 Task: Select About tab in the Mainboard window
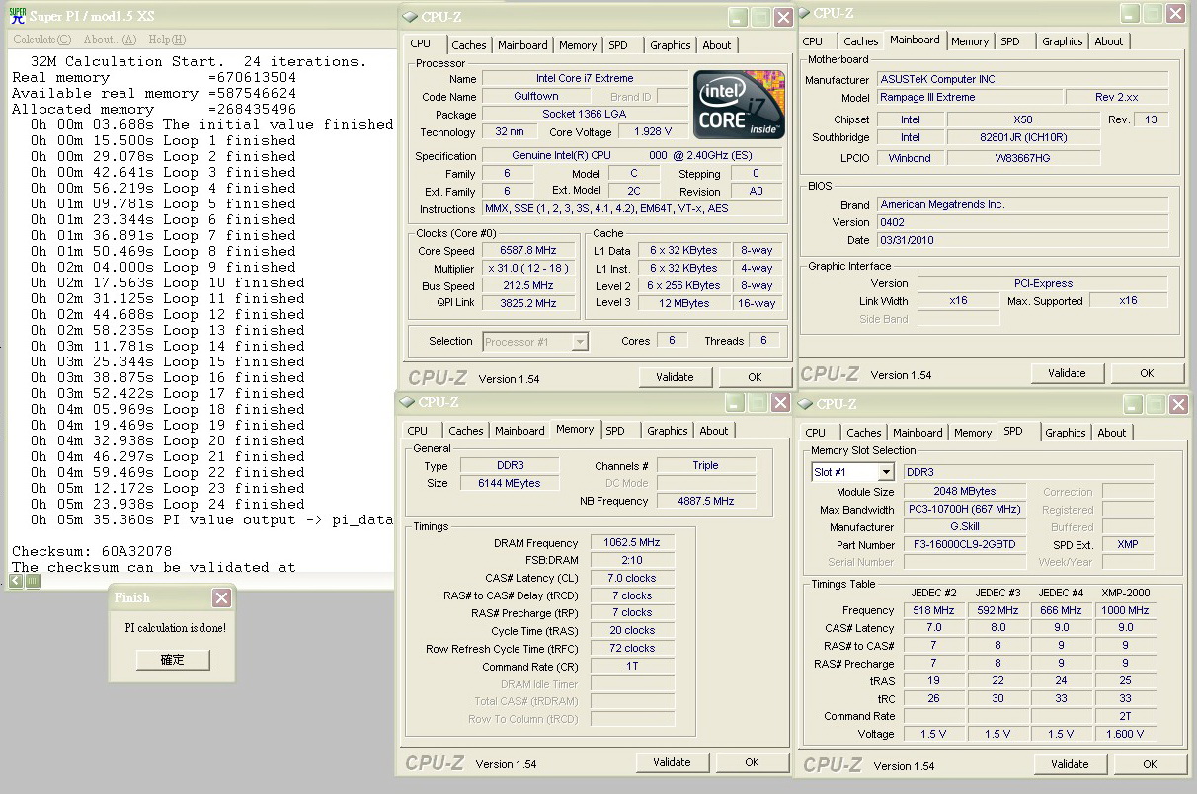[x=1109, y=41]
